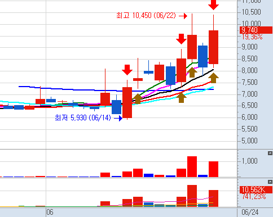Click the 10,562K volume value label
273x217 pixels.
point(256,189)
